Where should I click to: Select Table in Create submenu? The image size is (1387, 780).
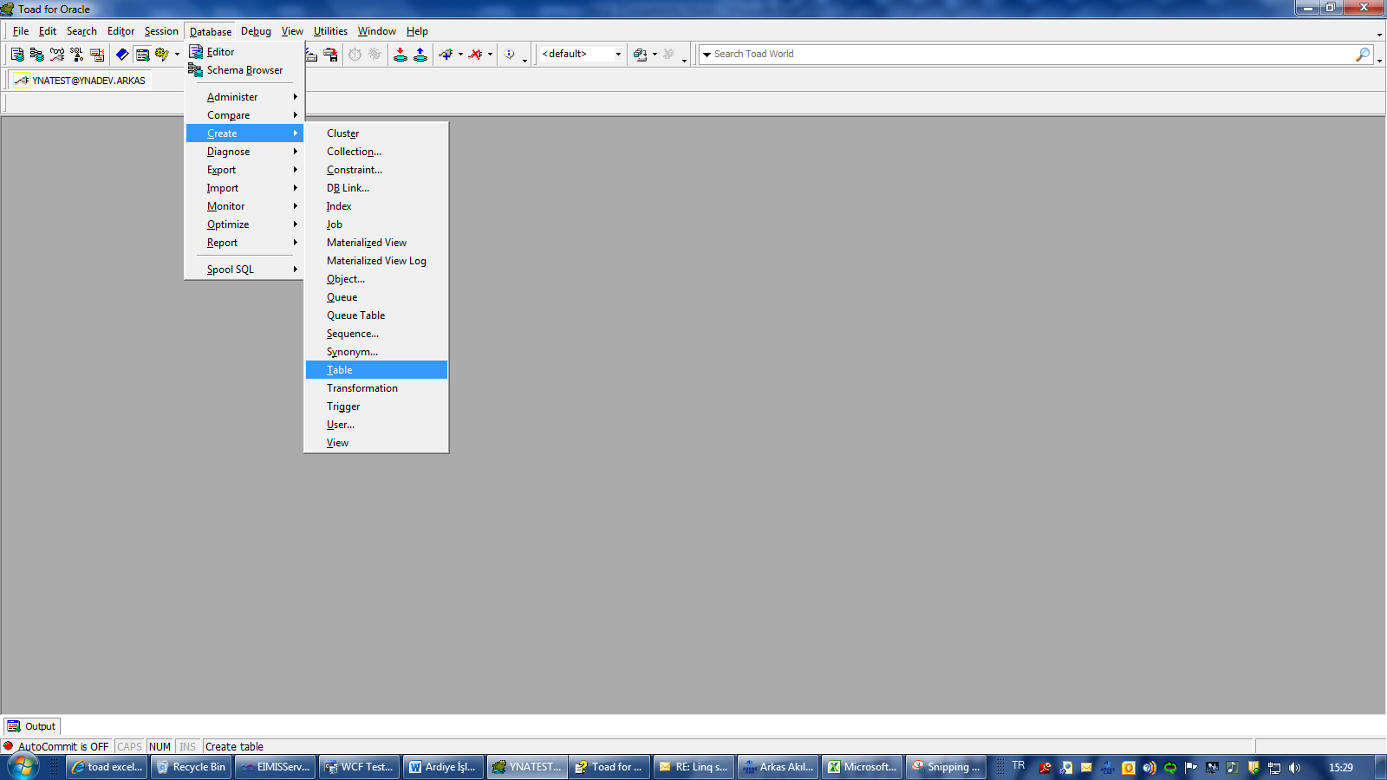[376, 370]
